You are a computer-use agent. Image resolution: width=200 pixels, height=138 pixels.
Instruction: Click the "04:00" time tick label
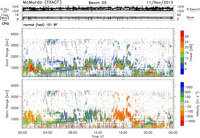coord(47,133)
